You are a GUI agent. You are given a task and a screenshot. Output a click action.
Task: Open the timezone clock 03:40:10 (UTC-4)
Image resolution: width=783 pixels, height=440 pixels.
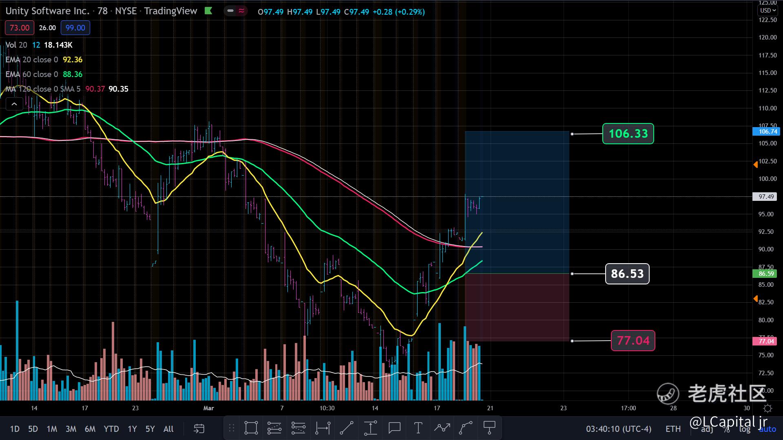(619, 429)
